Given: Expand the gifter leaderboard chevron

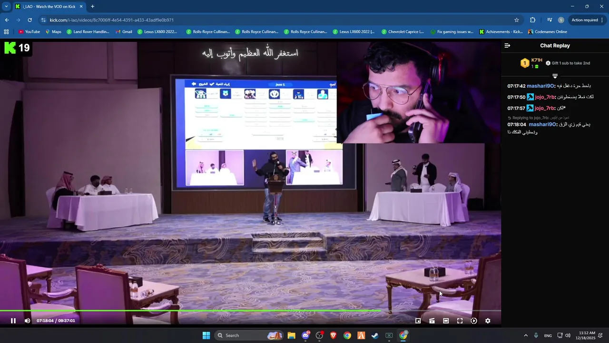Looking at the screenshot, I should [x=555, y=76].
